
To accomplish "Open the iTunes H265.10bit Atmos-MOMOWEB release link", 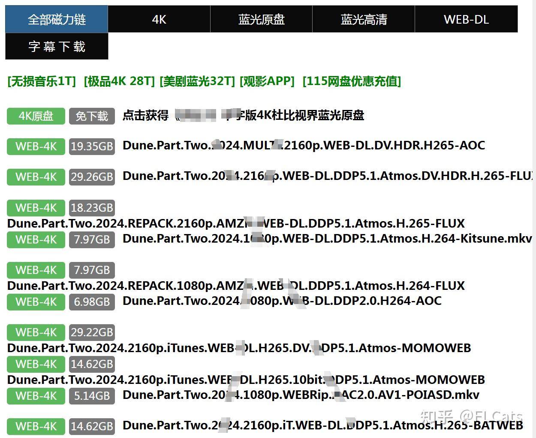I will [x=246, y=380].
